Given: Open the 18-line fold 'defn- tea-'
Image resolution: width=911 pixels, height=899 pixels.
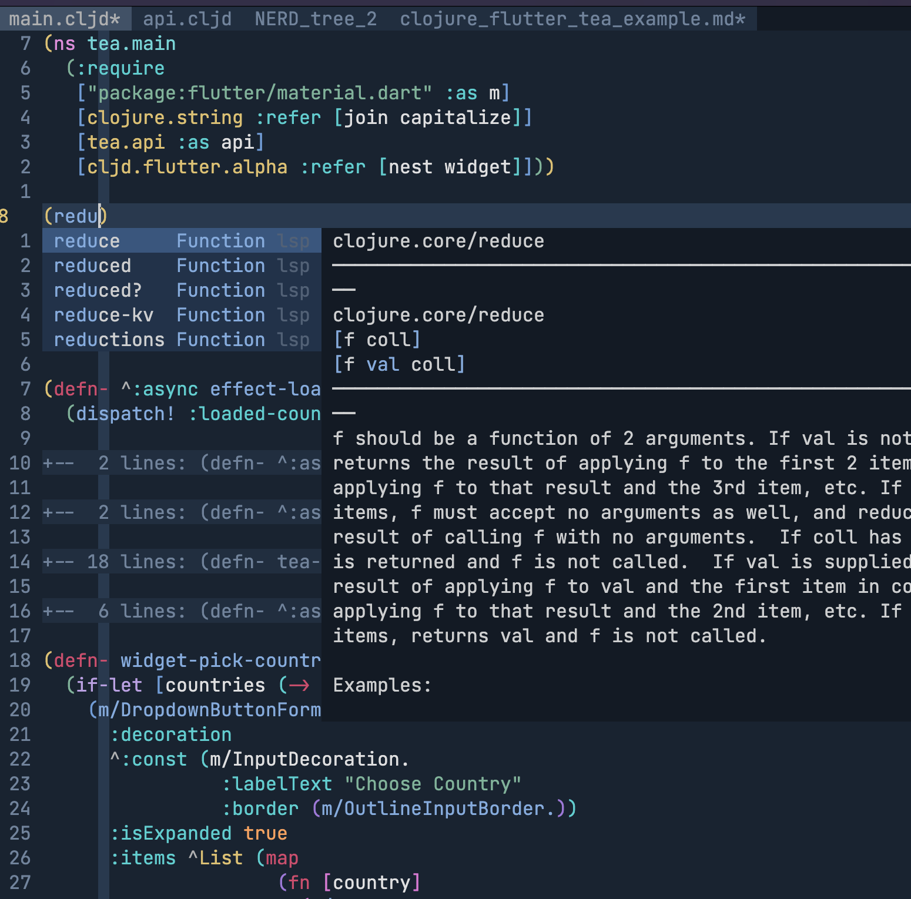Looking at the screenshot, I should [182, 562].
